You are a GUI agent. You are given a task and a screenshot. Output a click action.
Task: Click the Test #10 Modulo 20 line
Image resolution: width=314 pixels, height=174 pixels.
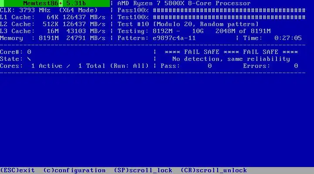pos(188,24)
